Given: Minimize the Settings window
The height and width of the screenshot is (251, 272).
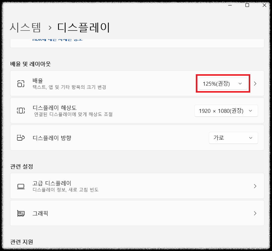Looking at the screenshot, I should pos(230,5).
